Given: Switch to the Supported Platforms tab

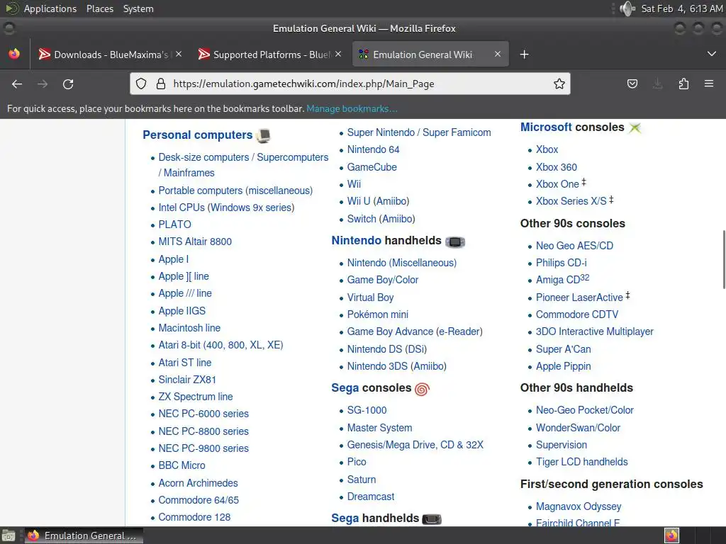Looking at the screenshot, I should pyautogui.click(x=270, y=55).
